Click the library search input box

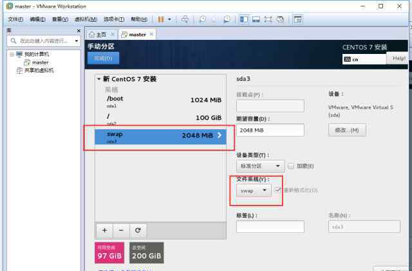(44, 41)
